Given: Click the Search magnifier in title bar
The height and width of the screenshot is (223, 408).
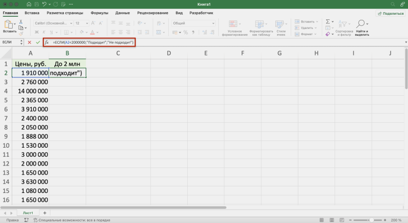Looking at the screenshot, I should [393, 5].
